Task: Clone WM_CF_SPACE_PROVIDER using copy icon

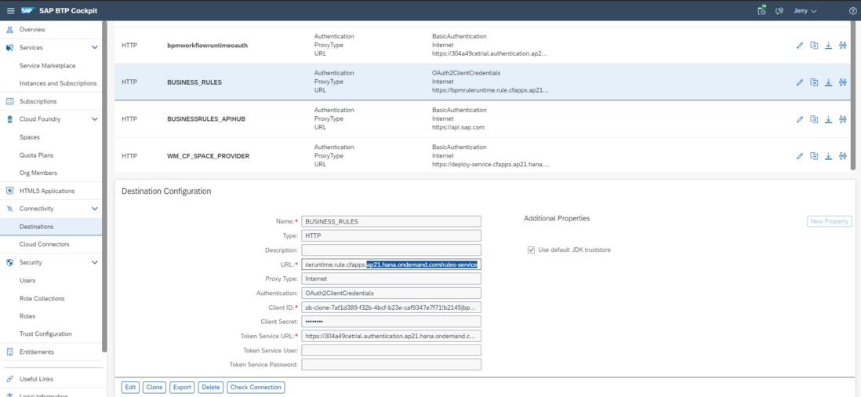Action: pyautogui.click(x=814, y=156)
